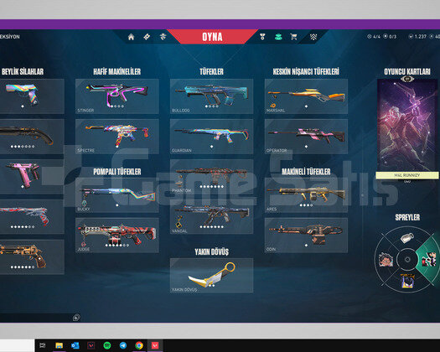This screenshot has width=440, height=352.
Task: Select the Stinger weapon skin card
Action: tap(117, 96)
